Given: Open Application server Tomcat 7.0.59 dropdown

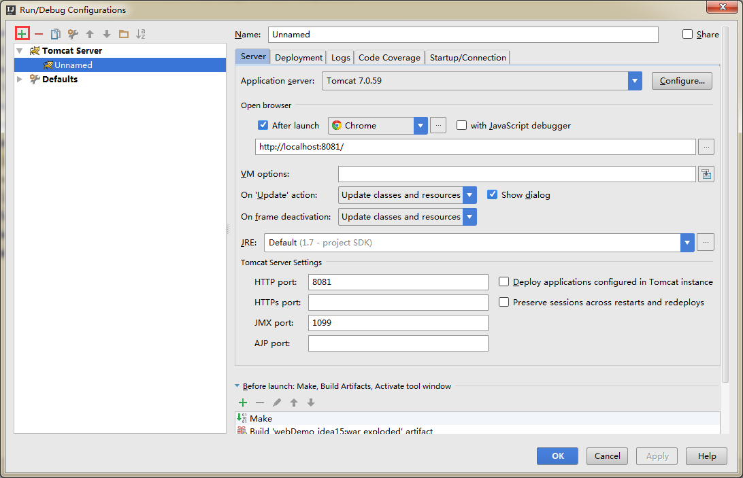Looking at the screenshot, I should point(635,81).
